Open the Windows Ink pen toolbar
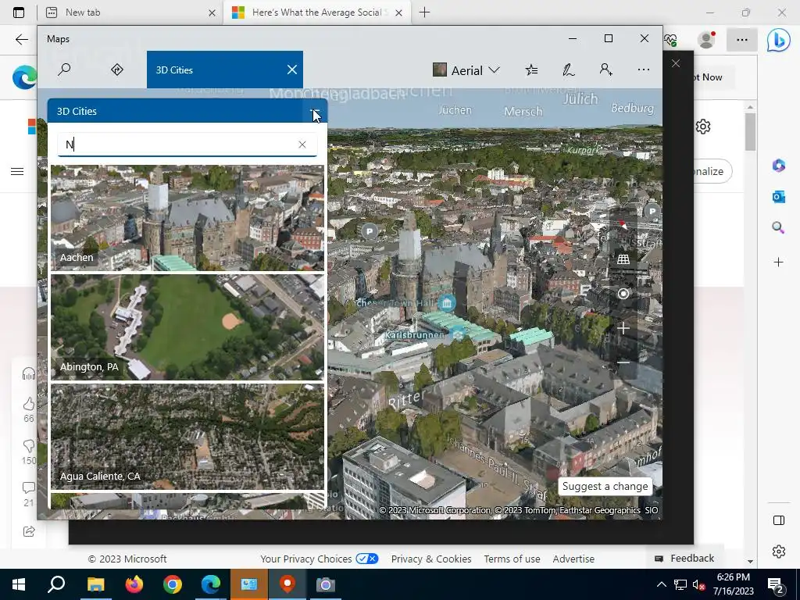This screenshot has height=600, width=800. click(x=569, y=70)
